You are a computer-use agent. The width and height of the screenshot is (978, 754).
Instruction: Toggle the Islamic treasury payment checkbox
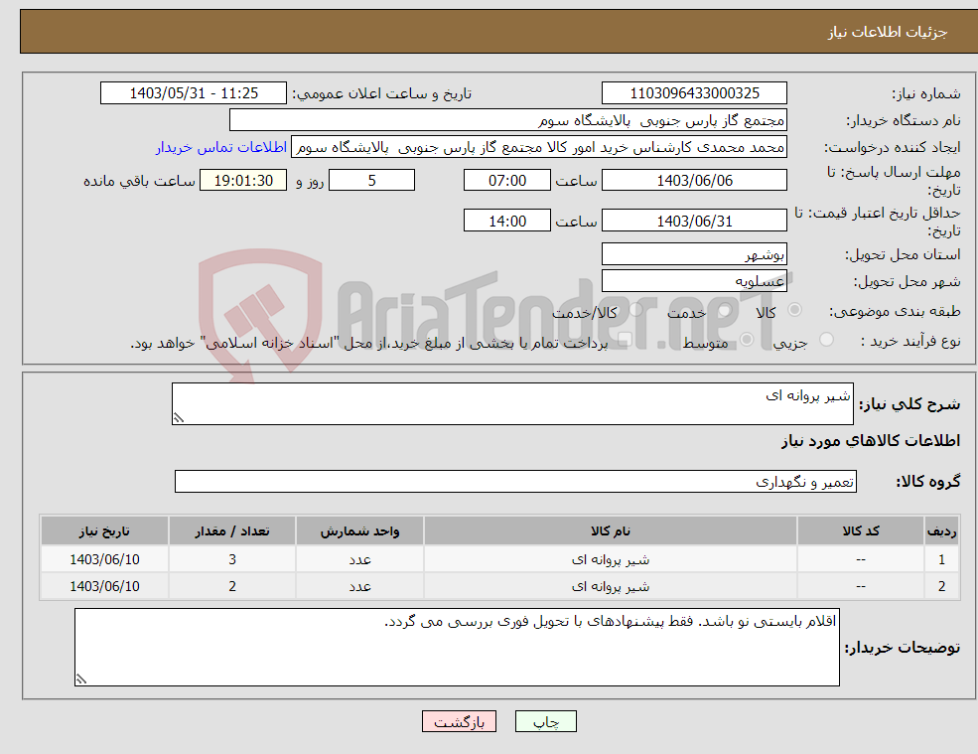pyautogui.click(x=625, y=340)
